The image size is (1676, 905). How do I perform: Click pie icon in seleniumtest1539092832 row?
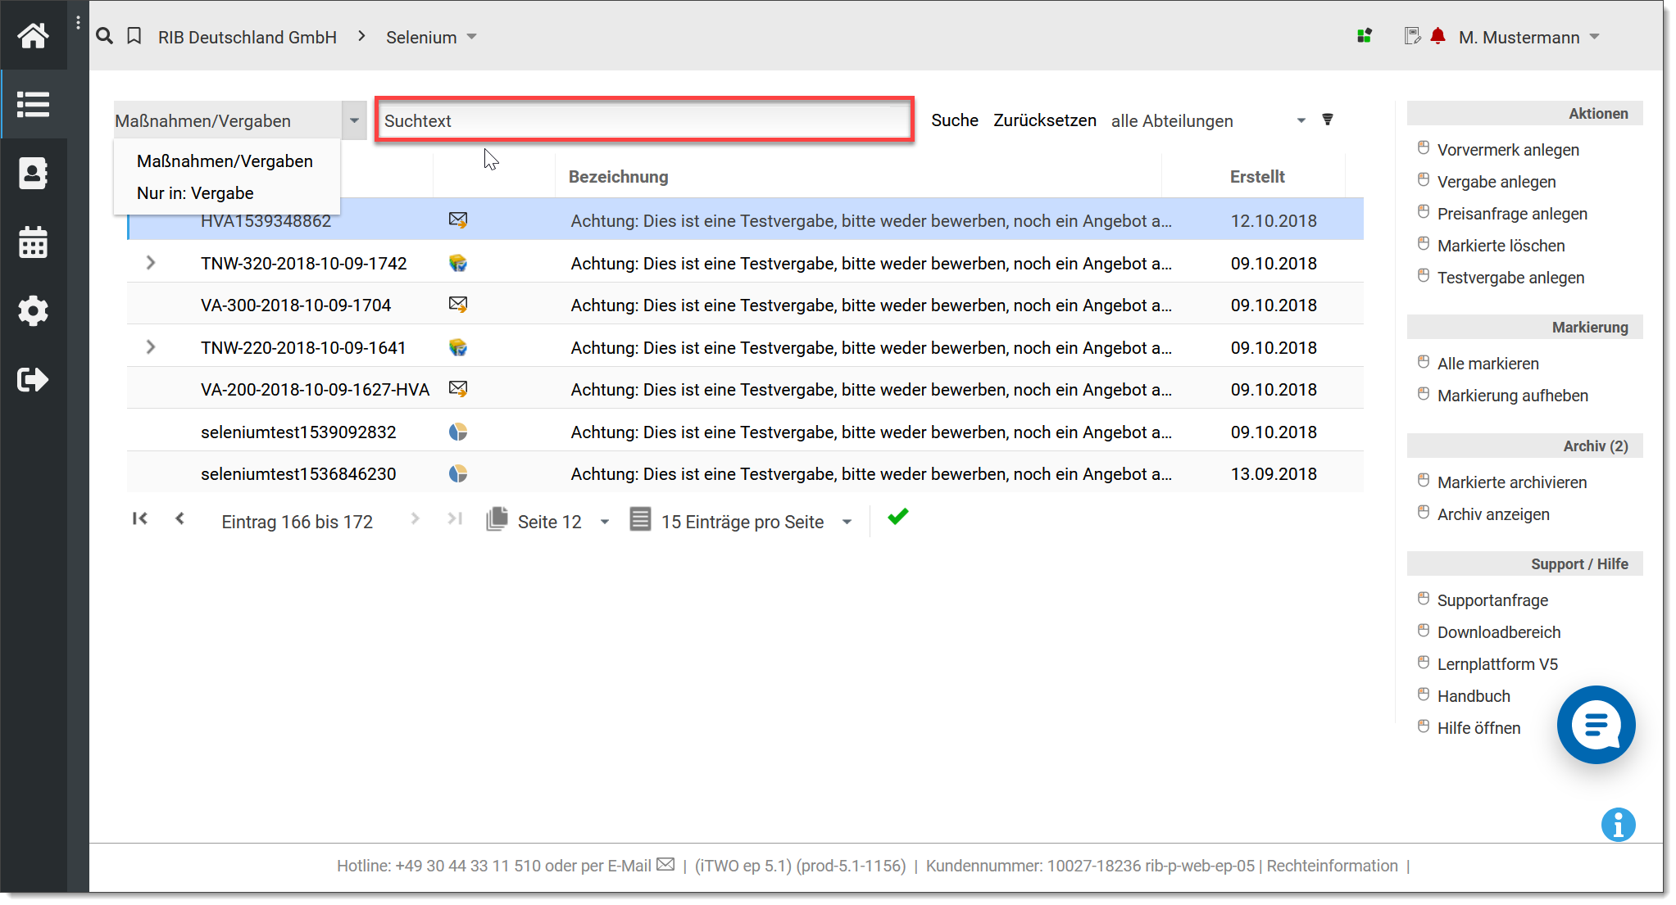click(x=458, y=432)
